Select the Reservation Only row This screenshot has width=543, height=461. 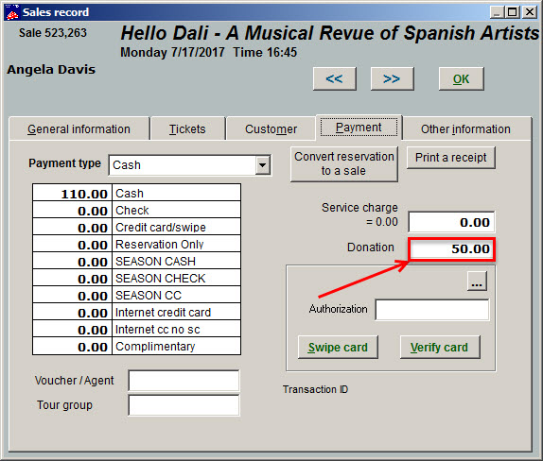[137, 244]
